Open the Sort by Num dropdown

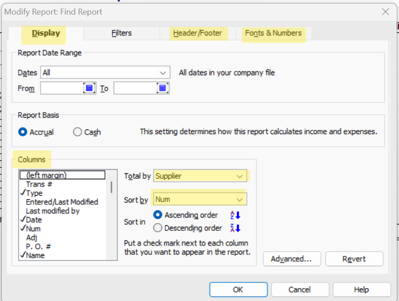point(200,199)
